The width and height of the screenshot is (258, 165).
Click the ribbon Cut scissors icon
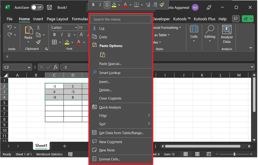[x=38, y=27]
